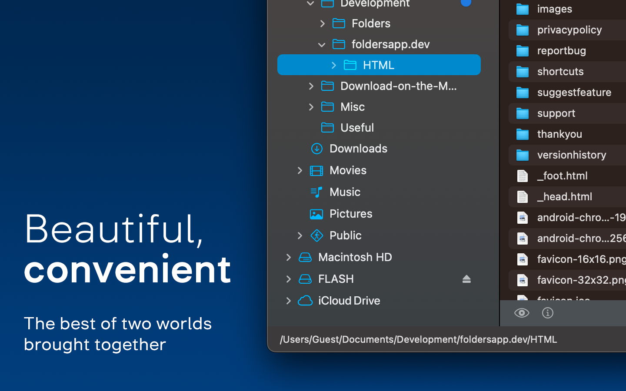Click the blue tag dot on Development
The width and height of the screenshot is (626, 391).
(x=466, y=2)
